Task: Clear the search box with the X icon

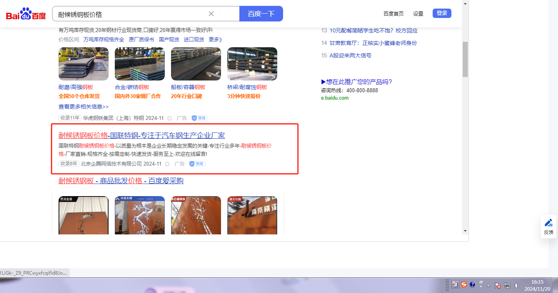Action: click(211, 14)
